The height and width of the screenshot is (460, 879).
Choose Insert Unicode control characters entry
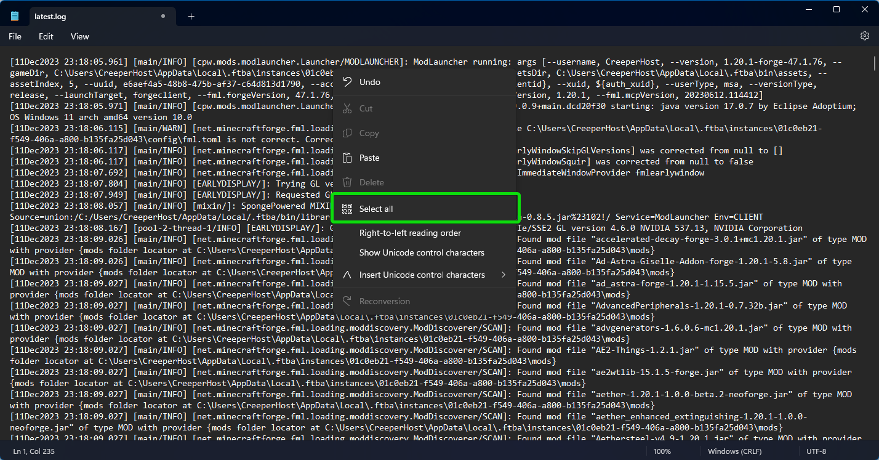[x=425, y=275]
